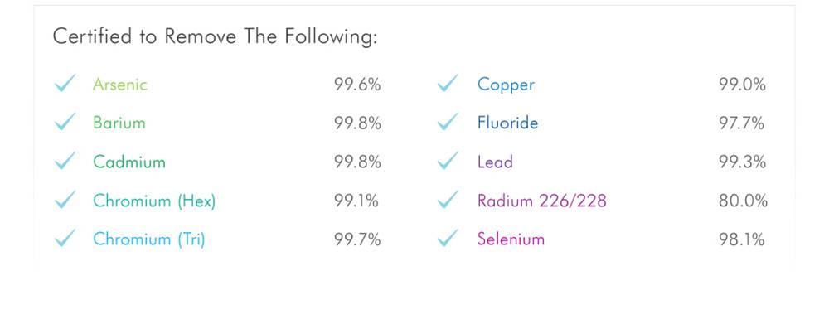829x329 pixels.
Task: Click the checkmark beside Radium 226/228
Action: point(448,200)
